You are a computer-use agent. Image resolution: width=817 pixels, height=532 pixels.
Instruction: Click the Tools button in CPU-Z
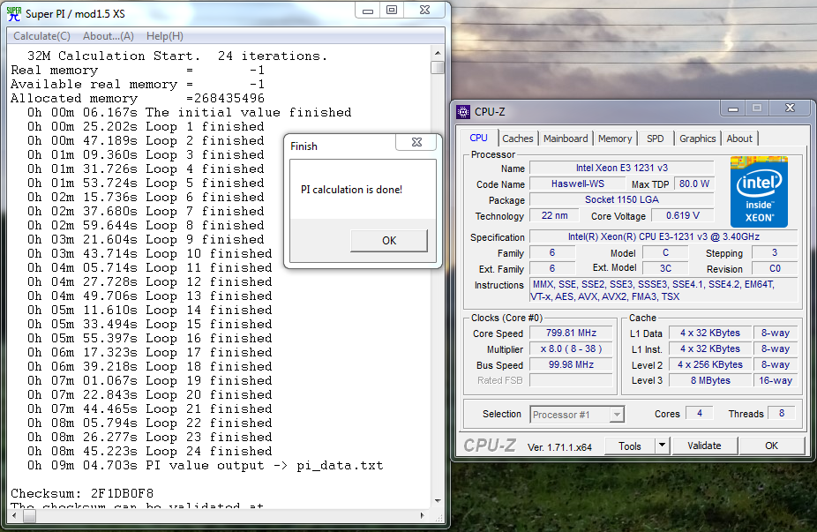pos(629,446)
